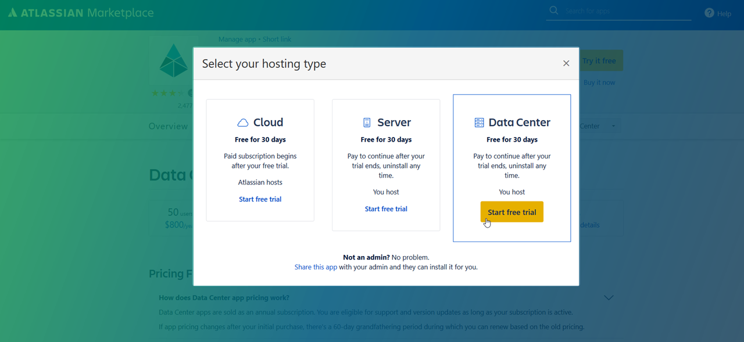Start free trial for Cloud hosting
The height and width of the screenshot is (342, 744).
(x=260, y=199)
